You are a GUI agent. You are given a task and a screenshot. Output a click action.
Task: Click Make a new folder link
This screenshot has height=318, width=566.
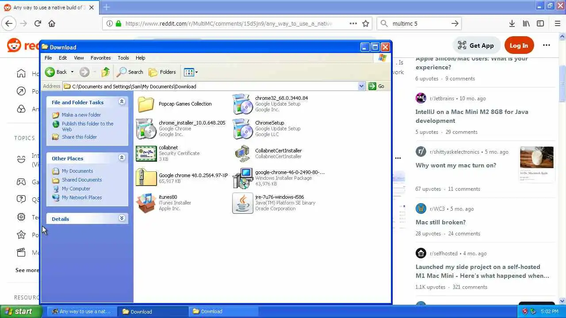[81, 115]
